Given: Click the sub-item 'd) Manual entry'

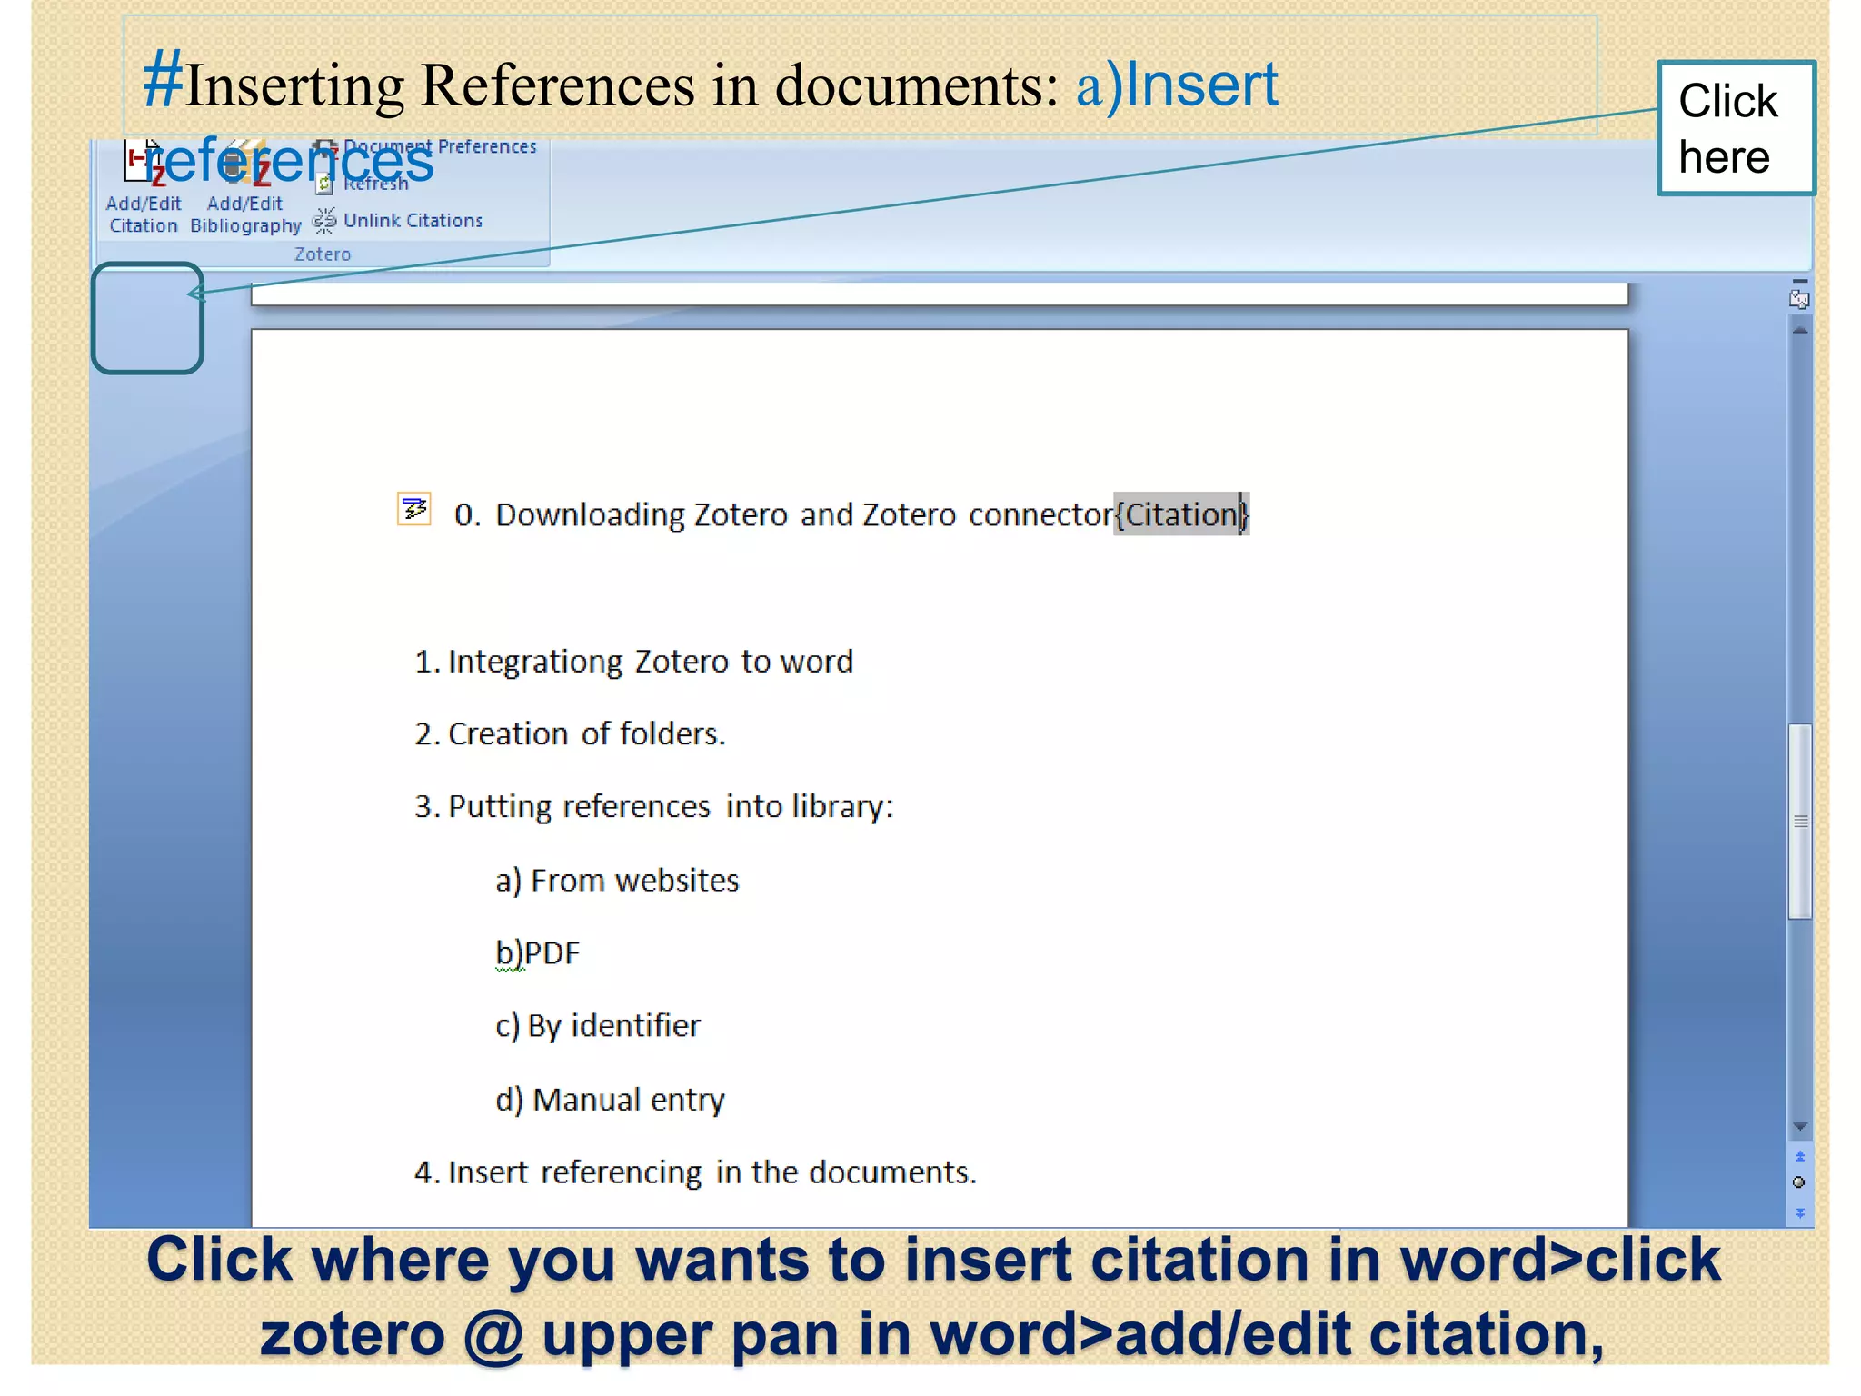Looking at the screenshot, I should pyautogui.click(x=610, y=1100).
